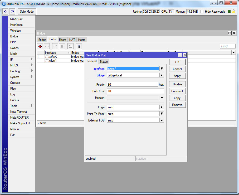239x195 pixels.
Task: Click the comment icon in Bridge toolbar
Action: click(x=70, y=46)
